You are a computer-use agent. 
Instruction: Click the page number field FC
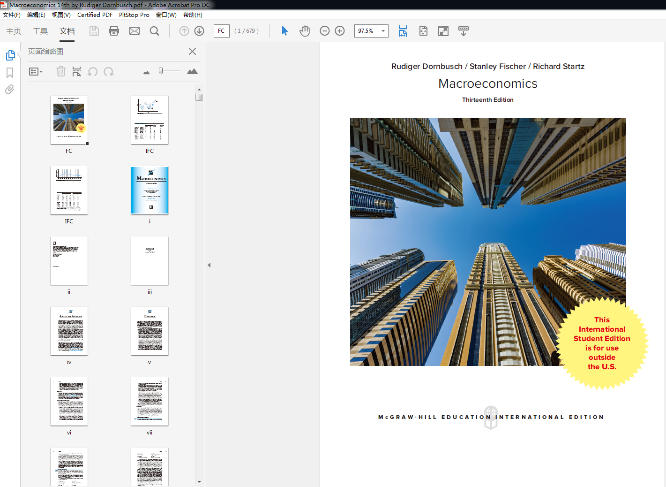pos(221,31)
